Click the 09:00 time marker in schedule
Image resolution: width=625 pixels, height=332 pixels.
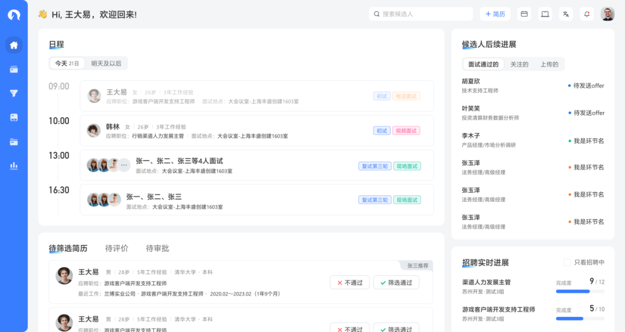tap(58, 86)
